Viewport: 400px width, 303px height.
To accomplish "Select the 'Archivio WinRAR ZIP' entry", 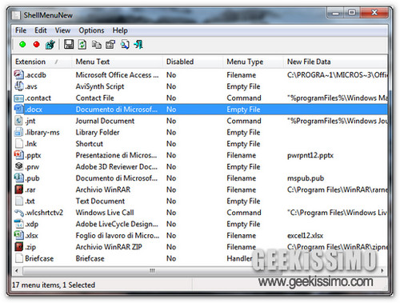I will 109,247.
